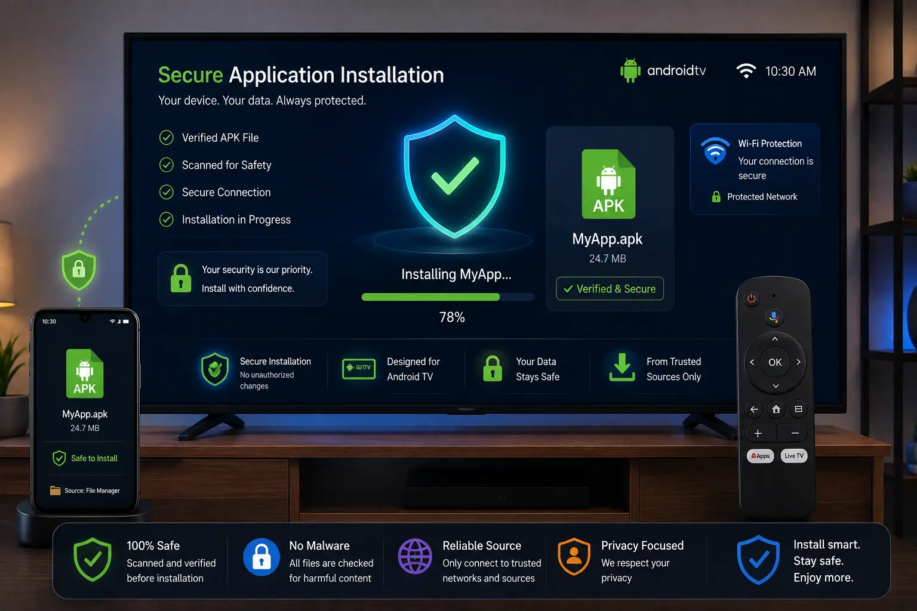
Task: Tap the remote's menu button
Action: pos(798,409)
